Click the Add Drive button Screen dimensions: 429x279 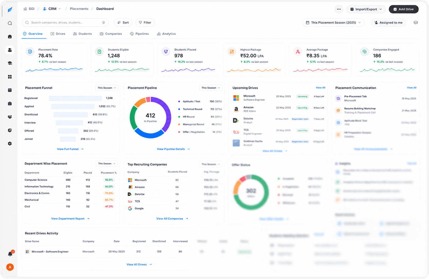[404, 9]
